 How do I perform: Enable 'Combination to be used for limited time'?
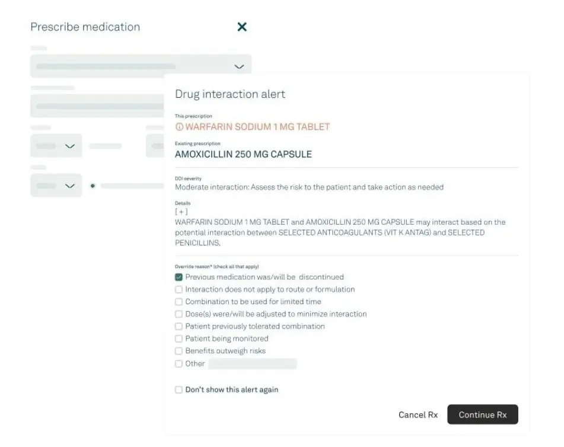(x=179, y=302)
